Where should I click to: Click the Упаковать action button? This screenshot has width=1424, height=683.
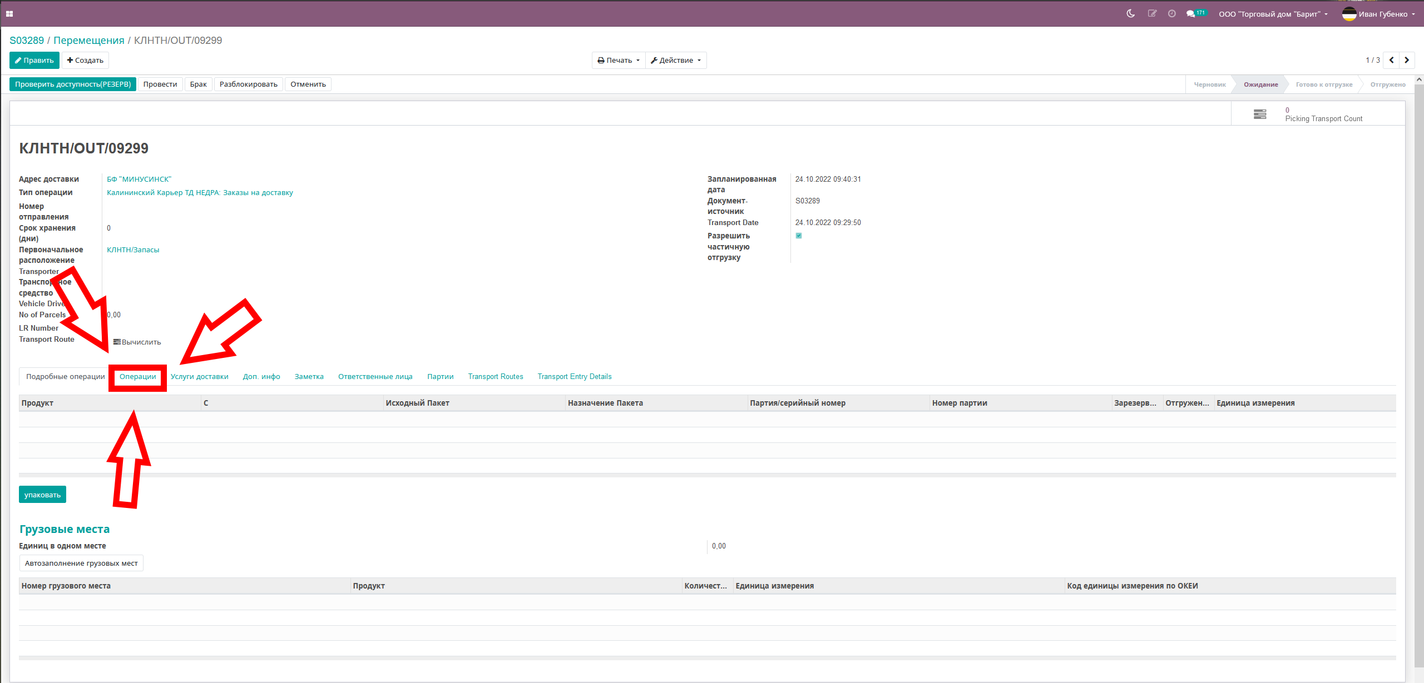[42, 495]
